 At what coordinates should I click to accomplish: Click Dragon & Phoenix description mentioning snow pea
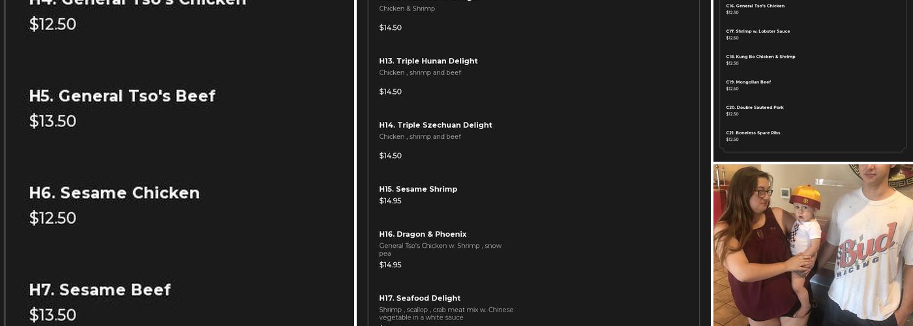click(440, 250)
